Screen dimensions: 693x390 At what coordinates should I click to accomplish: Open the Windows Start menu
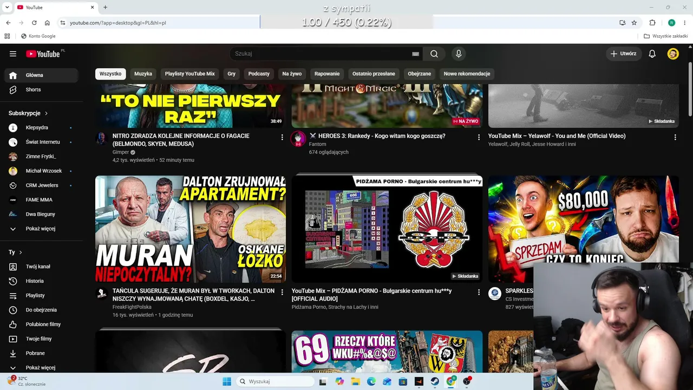[227, 381]
